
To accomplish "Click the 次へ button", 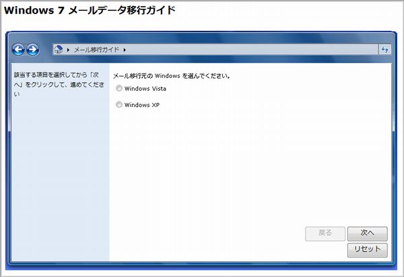I will pyautogui.click(x=368, y=233).
